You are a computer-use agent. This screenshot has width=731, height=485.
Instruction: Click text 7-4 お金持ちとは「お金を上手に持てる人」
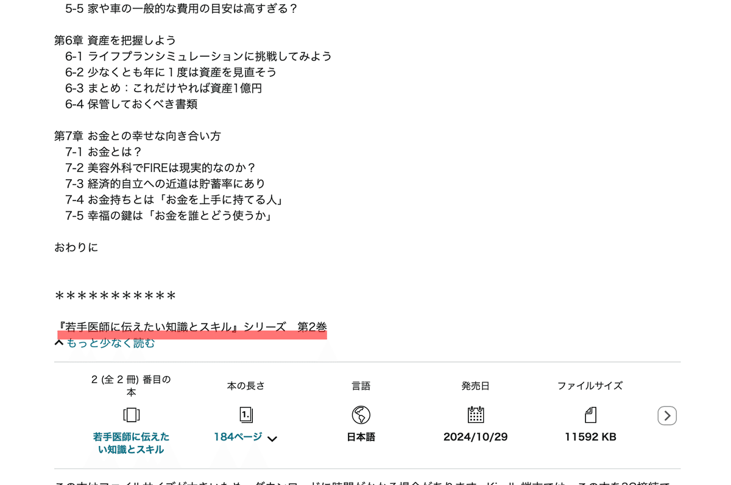(175, 200)
